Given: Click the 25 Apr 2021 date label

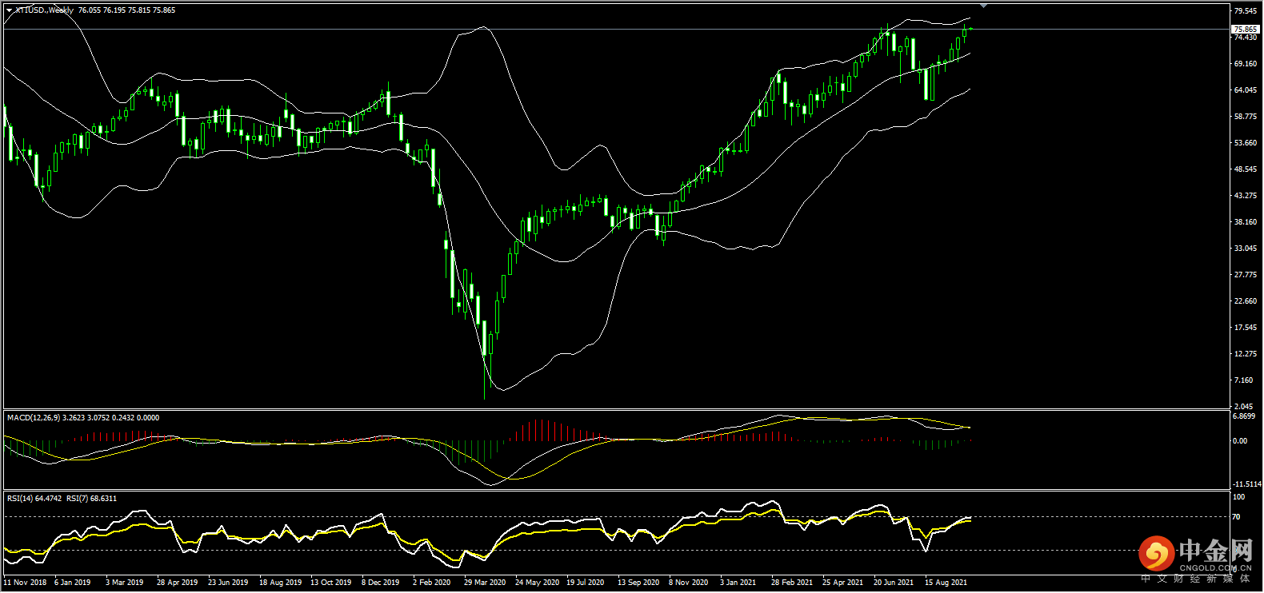Looking at the screenshot, I should tap(843, 583).
